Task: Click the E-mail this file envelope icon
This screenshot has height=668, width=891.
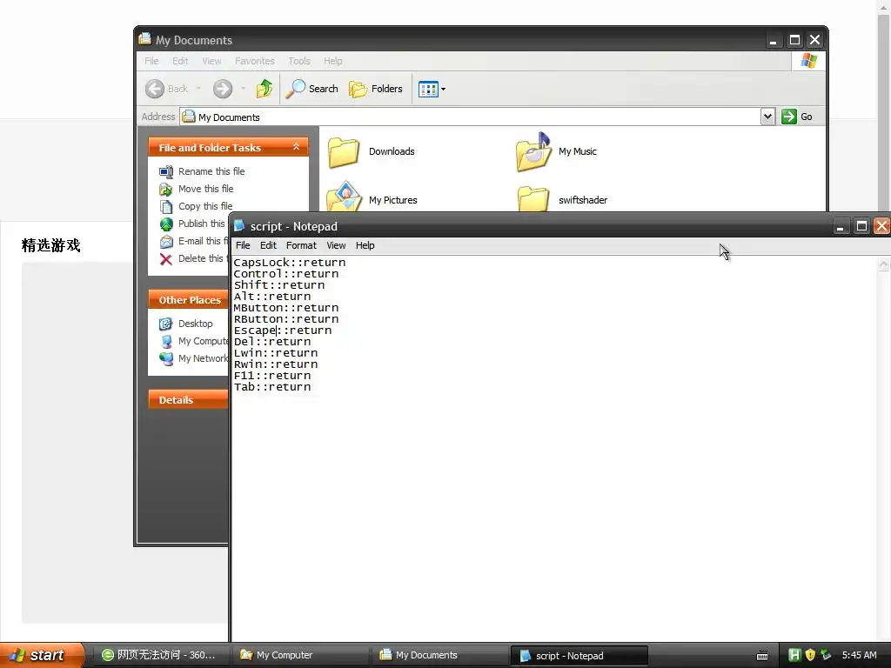Action: [166, 242]
